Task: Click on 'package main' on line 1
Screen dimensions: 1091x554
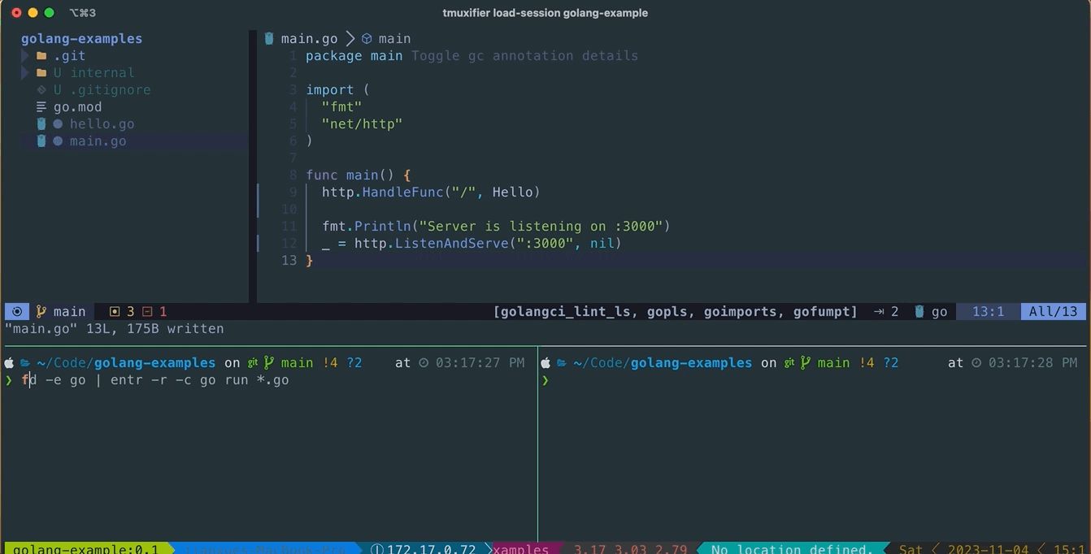Action: tap(354, 56)
